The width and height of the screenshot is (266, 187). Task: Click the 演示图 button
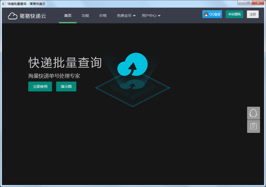click(x=66, y=87)
